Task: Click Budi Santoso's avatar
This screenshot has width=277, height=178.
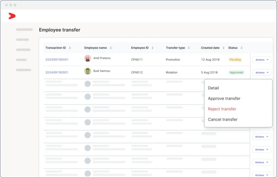Action: click(88, 71)
